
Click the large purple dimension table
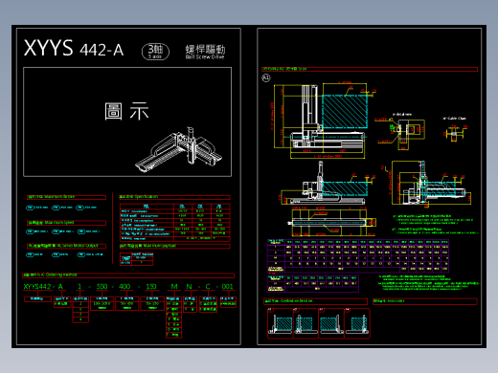click(358, 256)
